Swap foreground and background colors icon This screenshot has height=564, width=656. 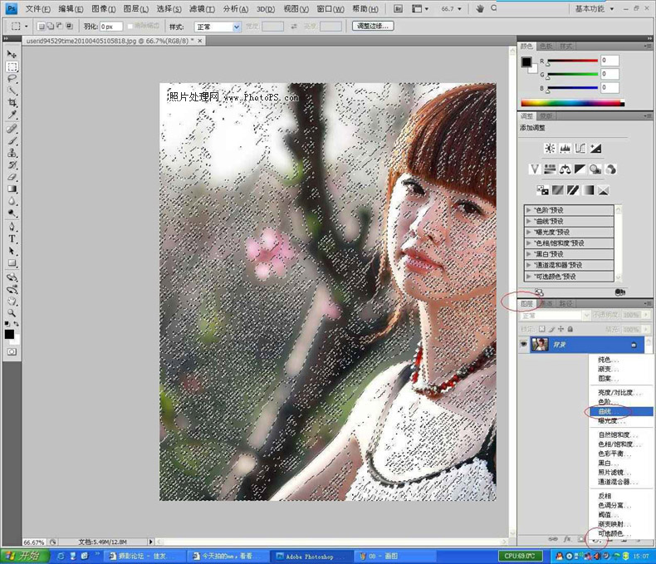point(17,324)
